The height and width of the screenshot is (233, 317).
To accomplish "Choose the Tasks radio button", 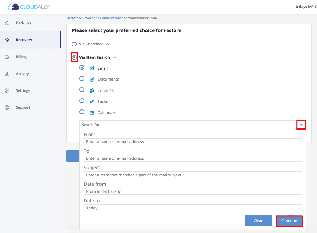I will (82, 101).
